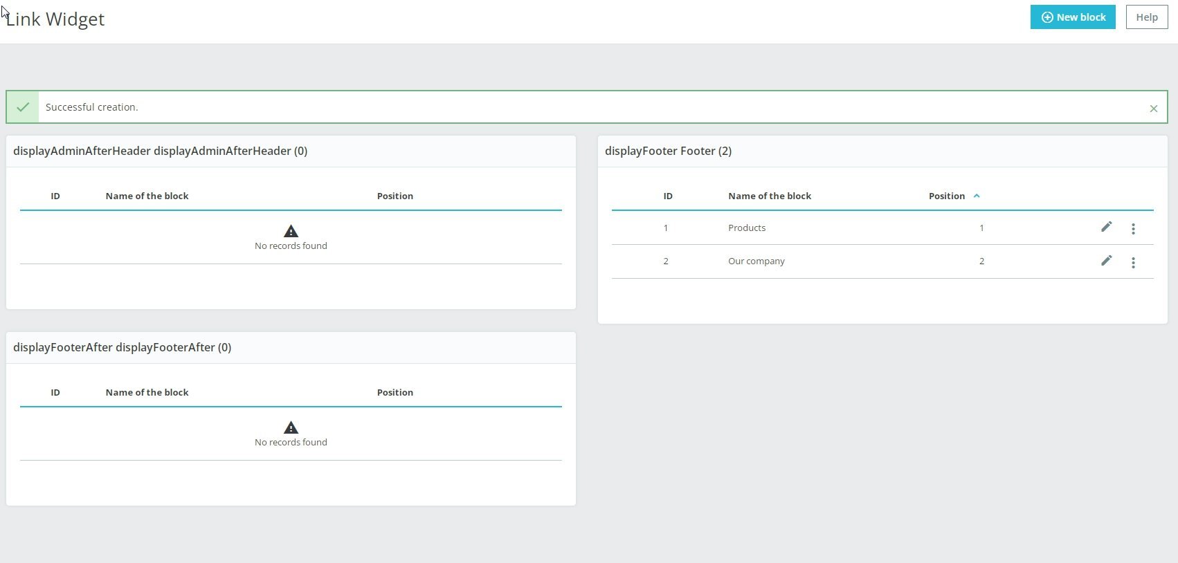Click the green success checkmark icon

[23, 107]
